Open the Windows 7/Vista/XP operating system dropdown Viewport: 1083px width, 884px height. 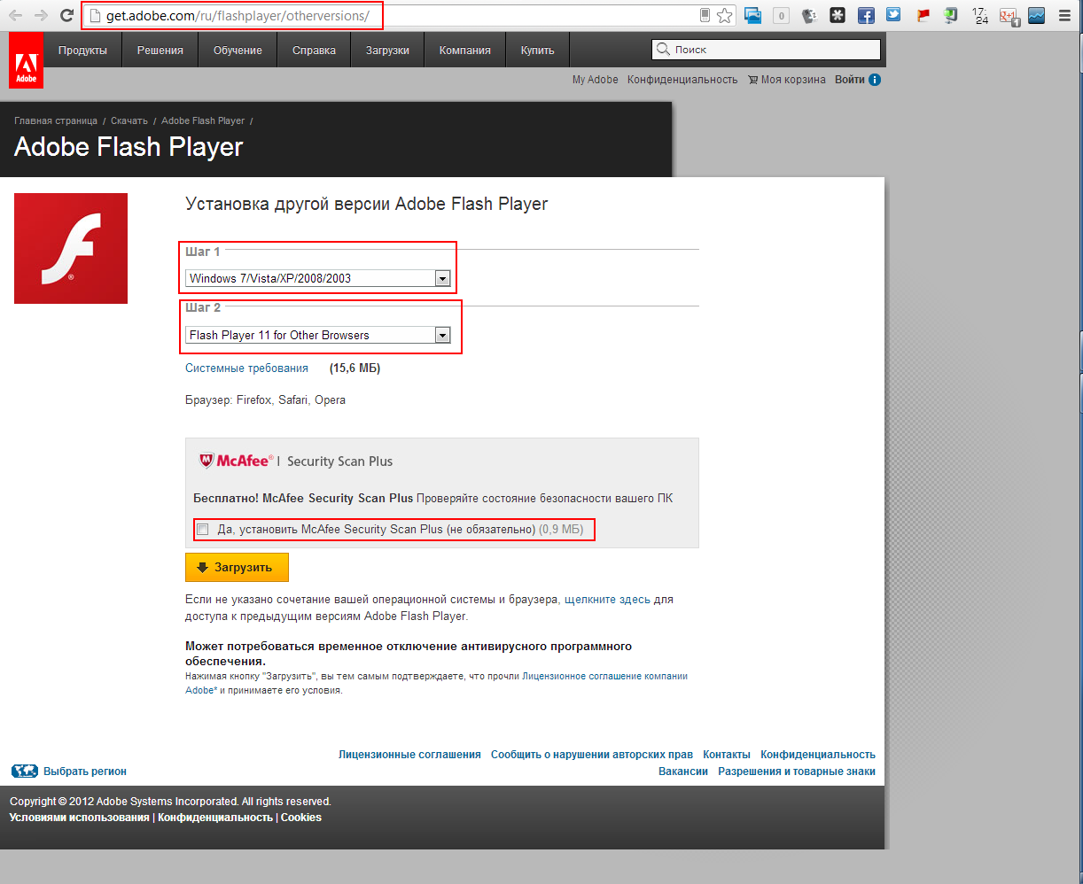318,278
